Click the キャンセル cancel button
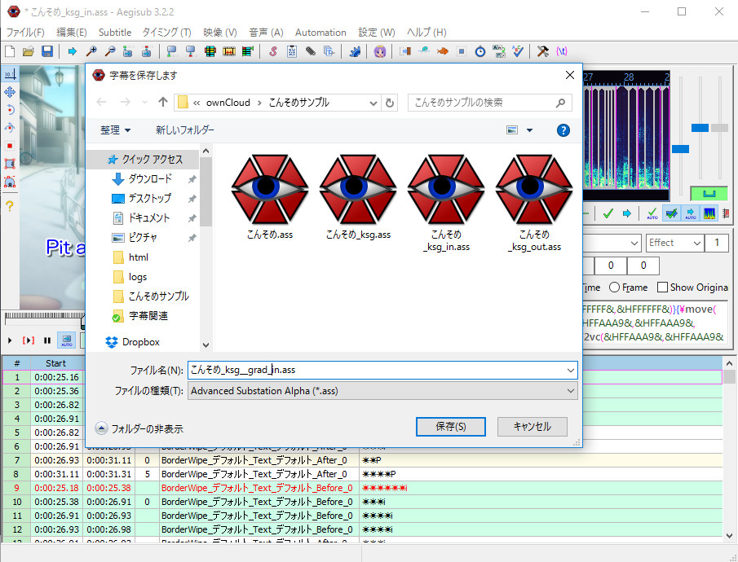 533,427
